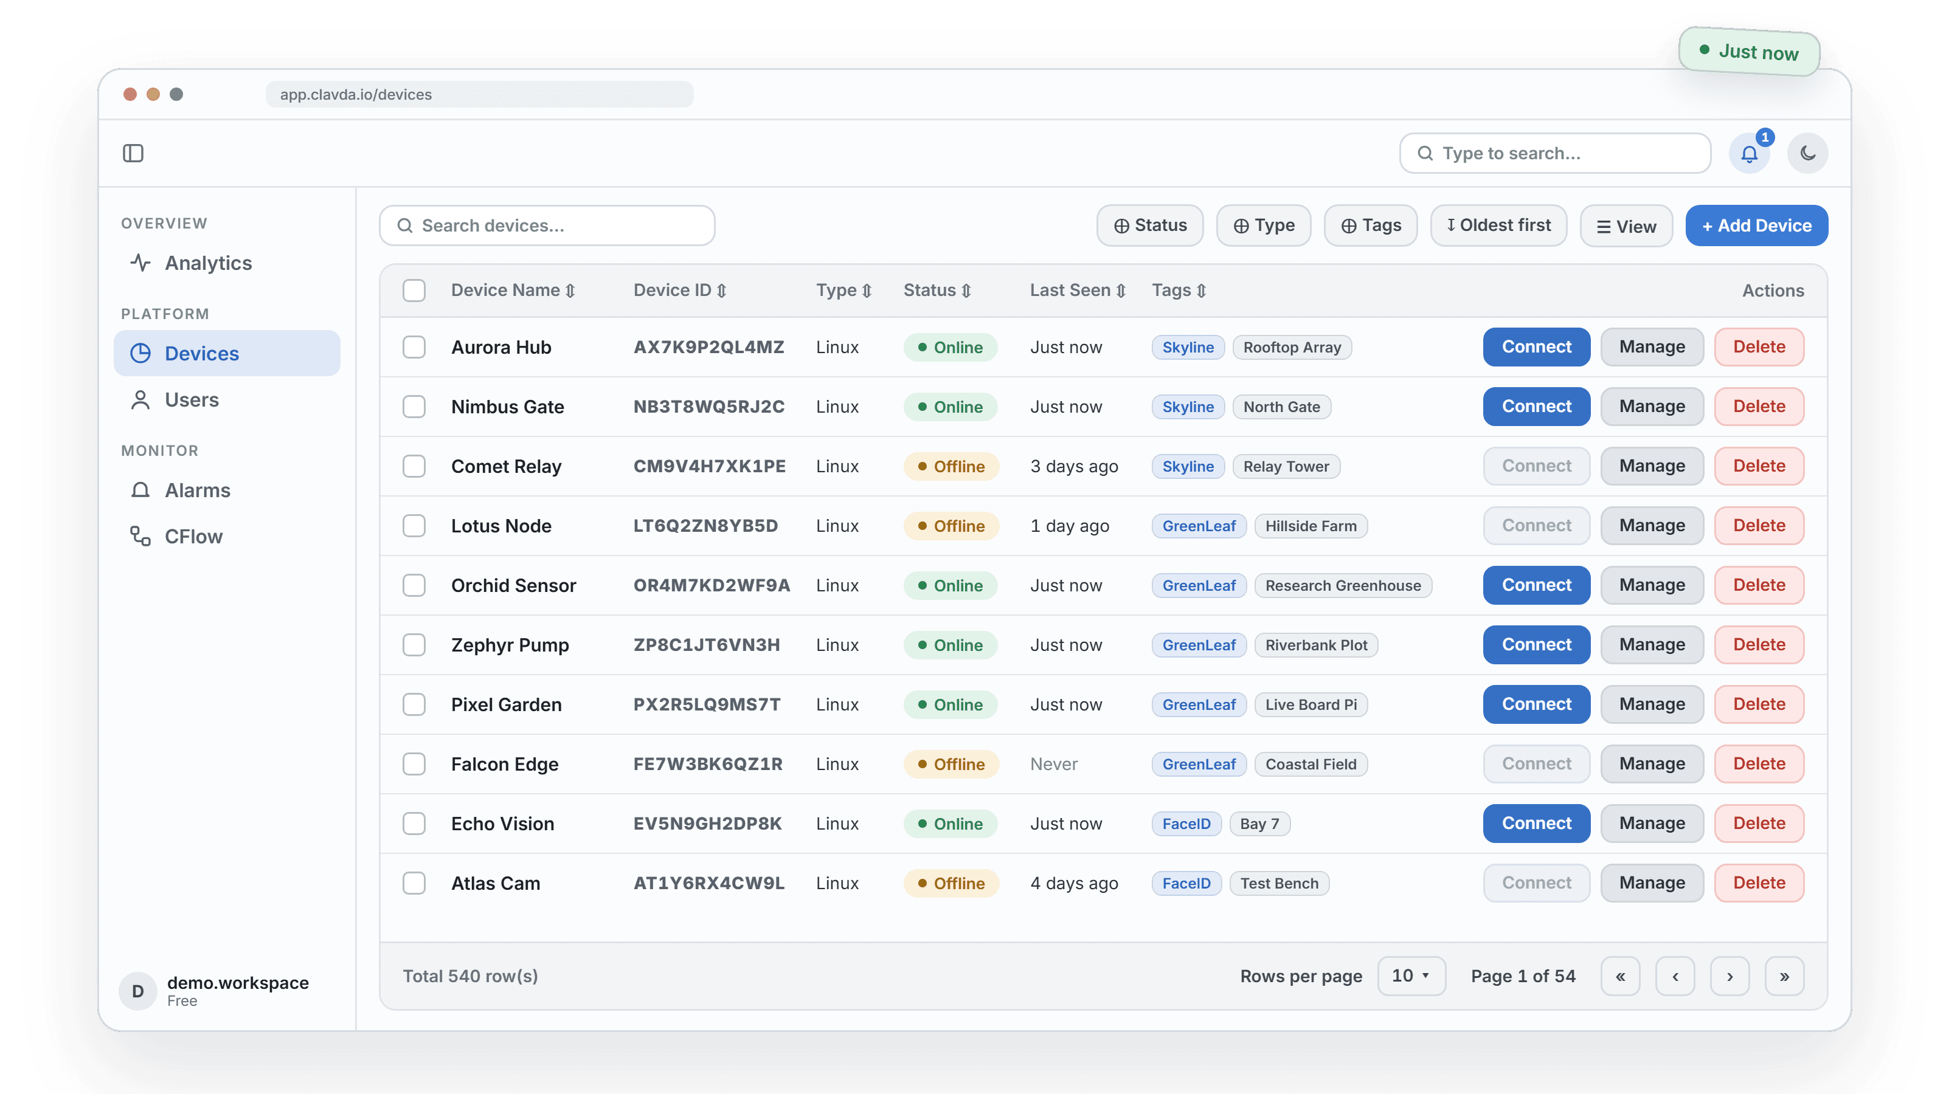Screen dimensions: 1946x1094
Task: Click device ID ZP8C1JT6VN3H
Action: (706, 645)
